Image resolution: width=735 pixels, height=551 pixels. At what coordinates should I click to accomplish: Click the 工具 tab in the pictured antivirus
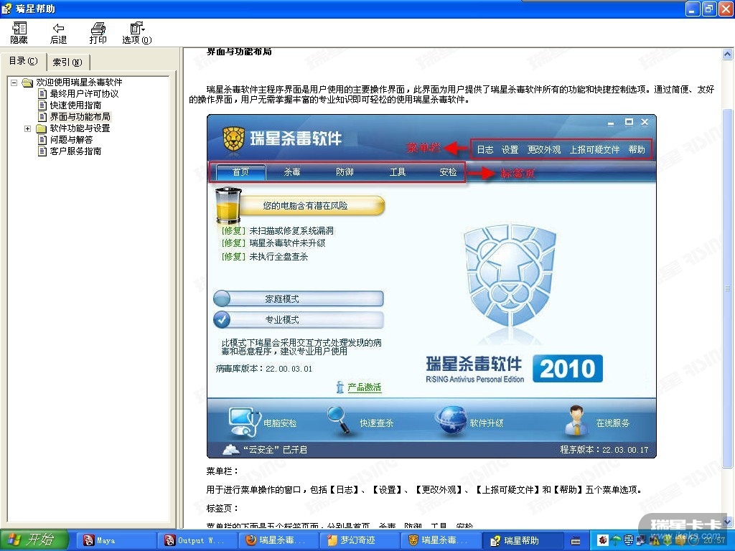(x=398, y=172)
